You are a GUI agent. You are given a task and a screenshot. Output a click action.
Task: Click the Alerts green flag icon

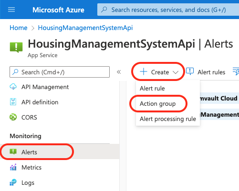click(x=13, y=151)
